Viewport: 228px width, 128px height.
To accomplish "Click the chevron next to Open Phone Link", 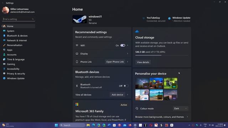I will 128,62.
